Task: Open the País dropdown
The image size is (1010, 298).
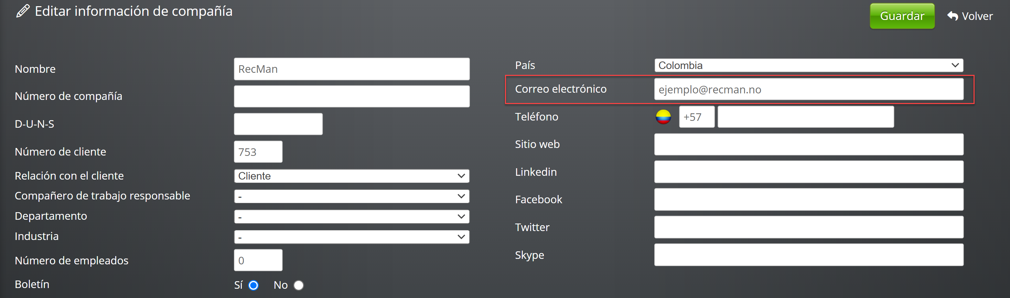Action: coord(808,65)
